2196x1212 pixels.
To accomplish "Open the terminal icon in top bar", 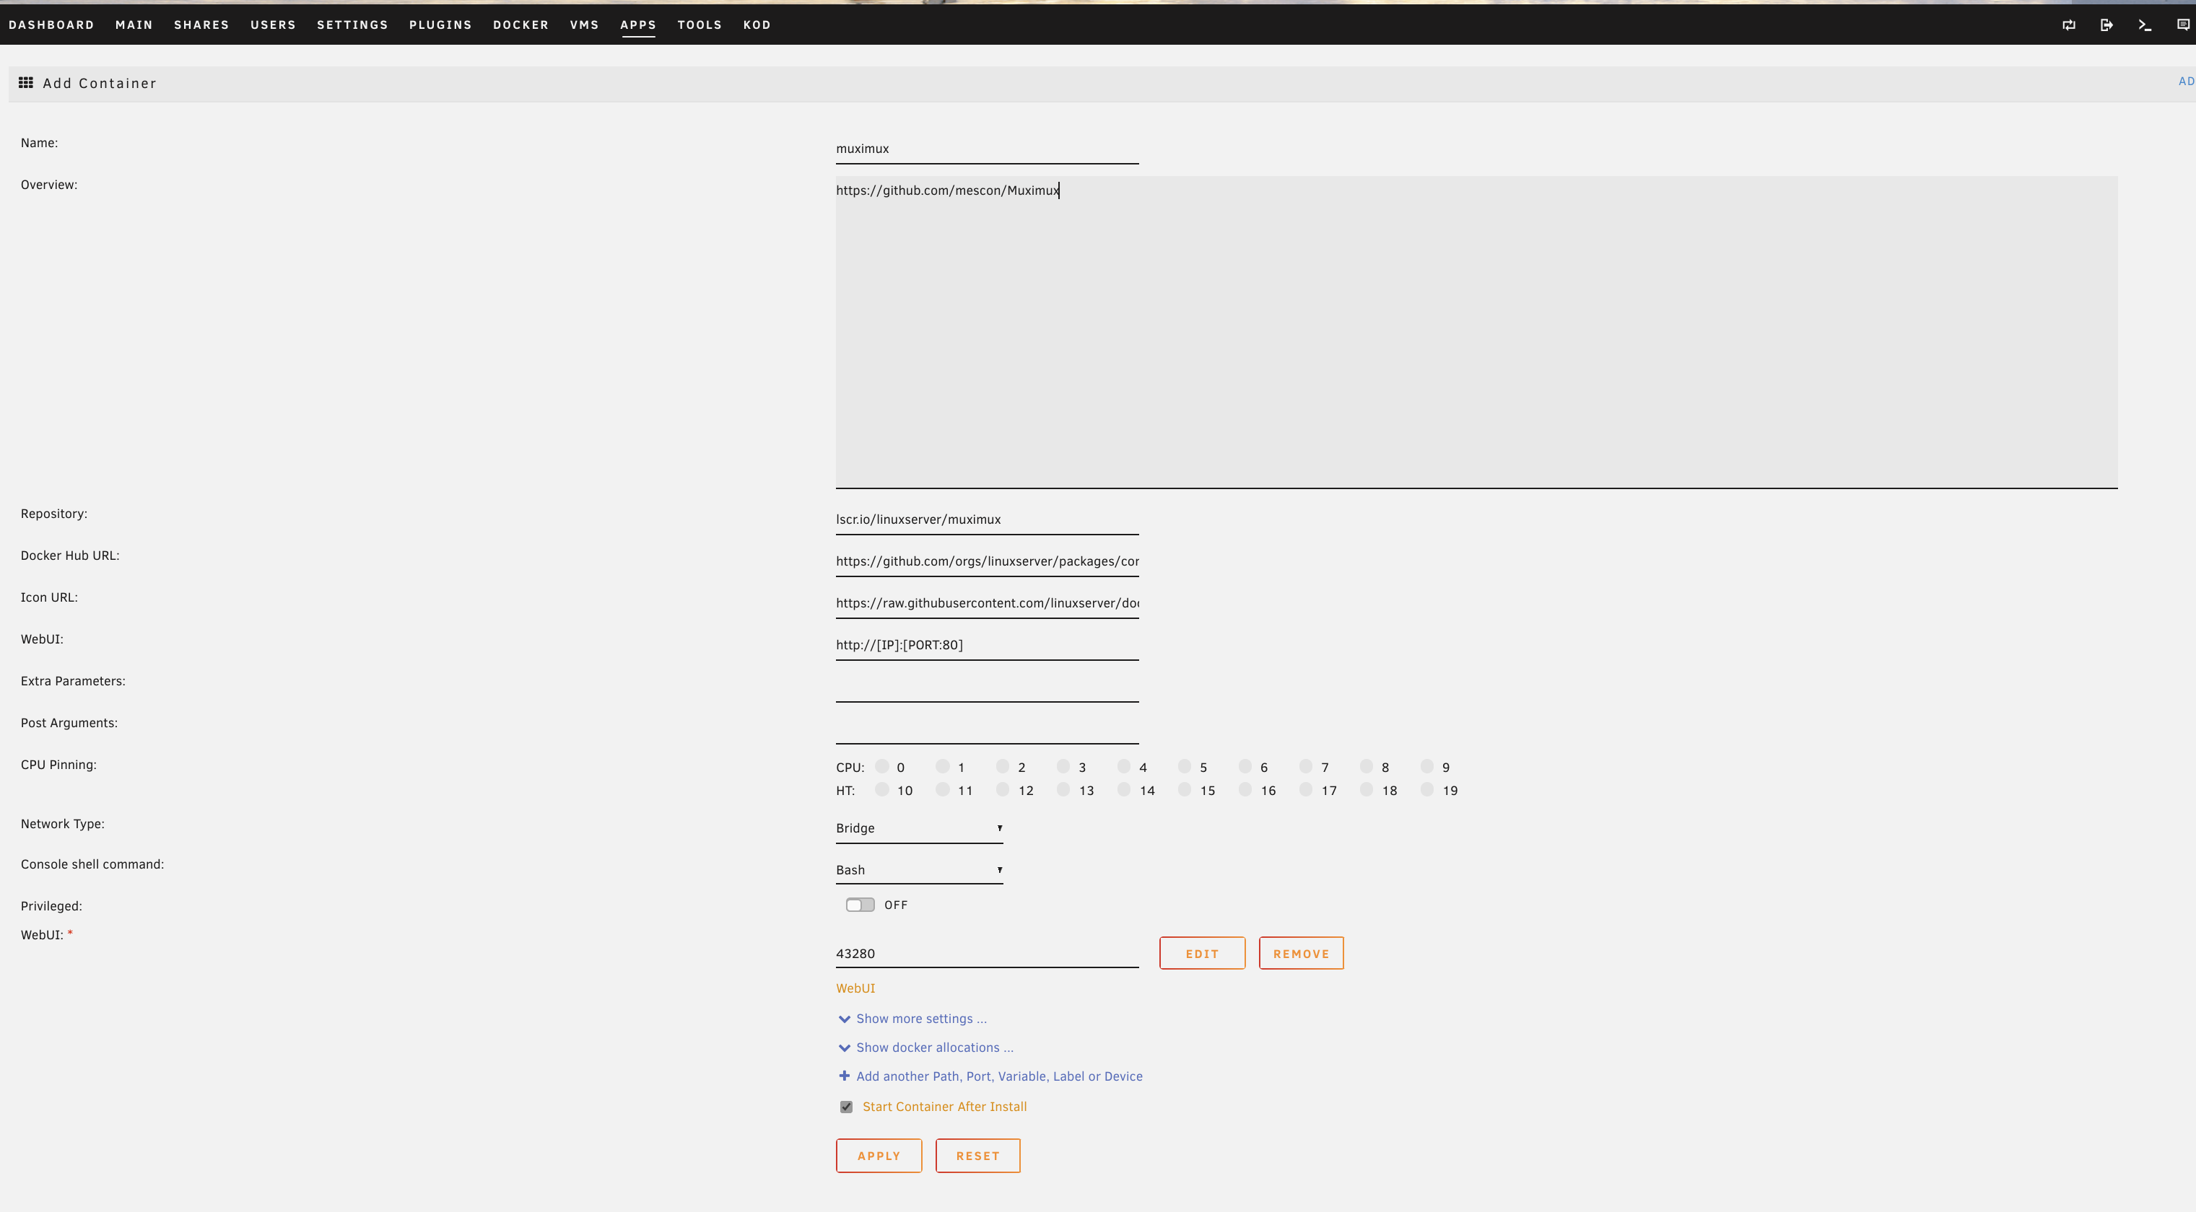I will (2145, 25).
